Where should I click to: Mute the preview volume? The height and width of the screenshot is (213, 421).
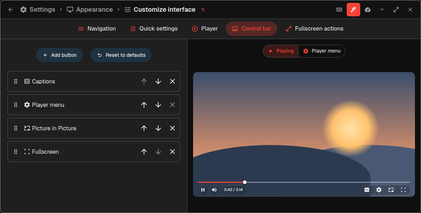tap(214, 190)
